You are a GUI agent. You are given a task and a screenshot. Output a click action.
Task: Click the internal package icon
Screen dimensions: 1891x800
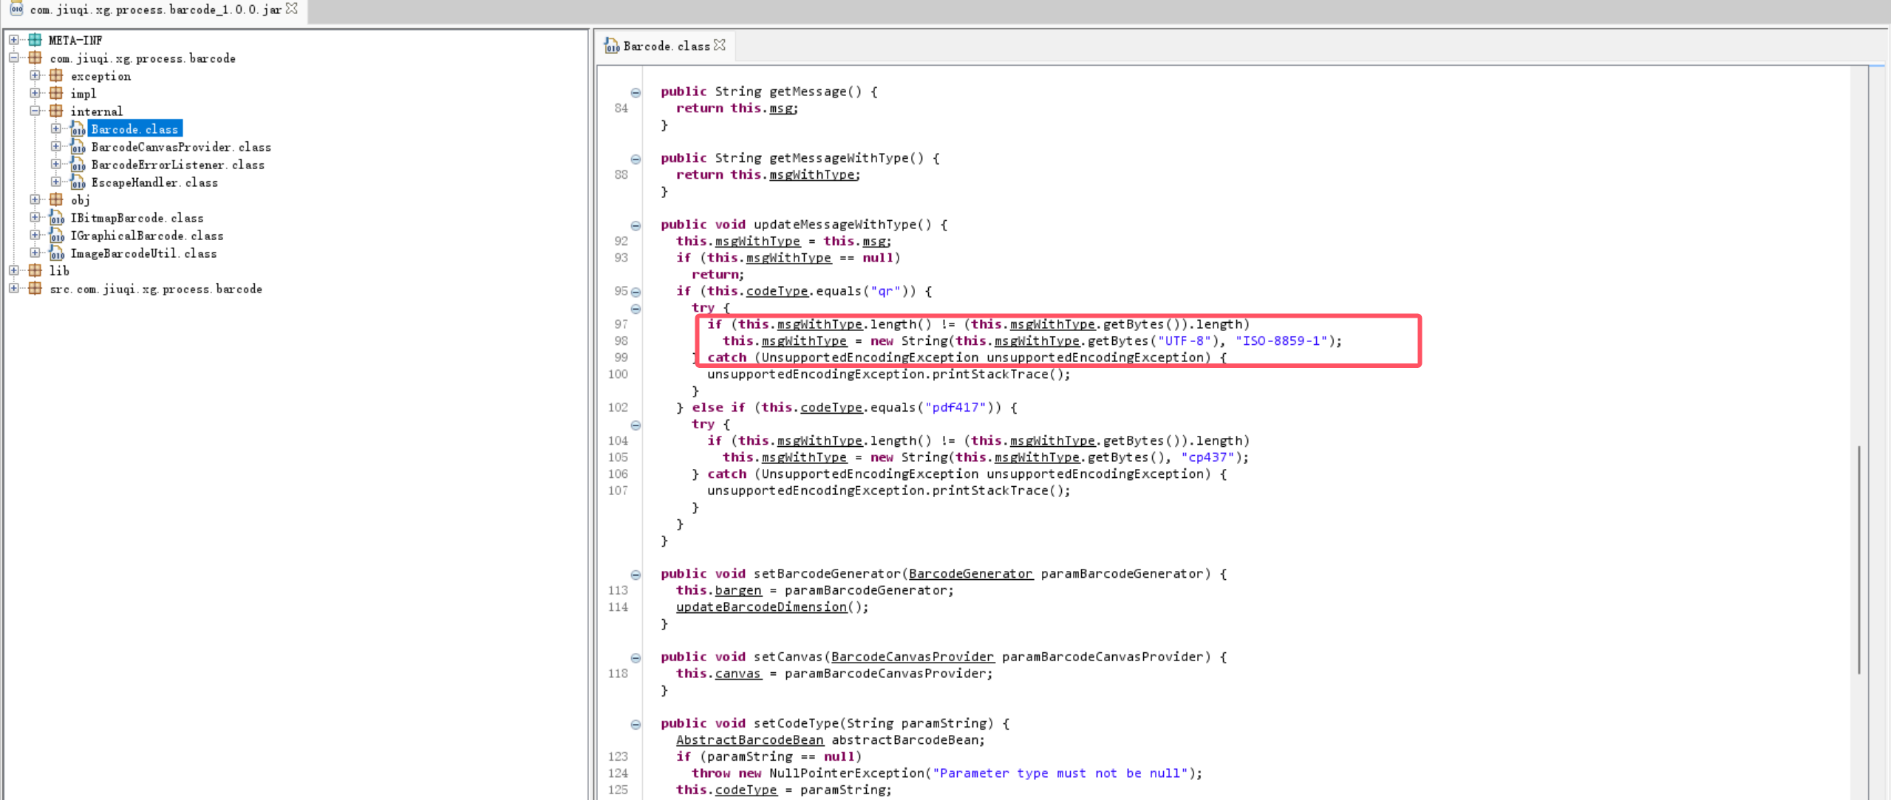[x=56, y=111]
